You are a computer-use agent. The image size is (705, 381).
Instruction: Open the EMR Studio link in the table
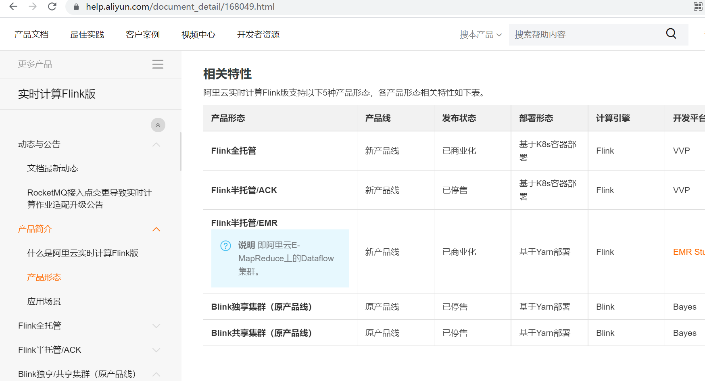pyautogui.click(x=688, y=252)
